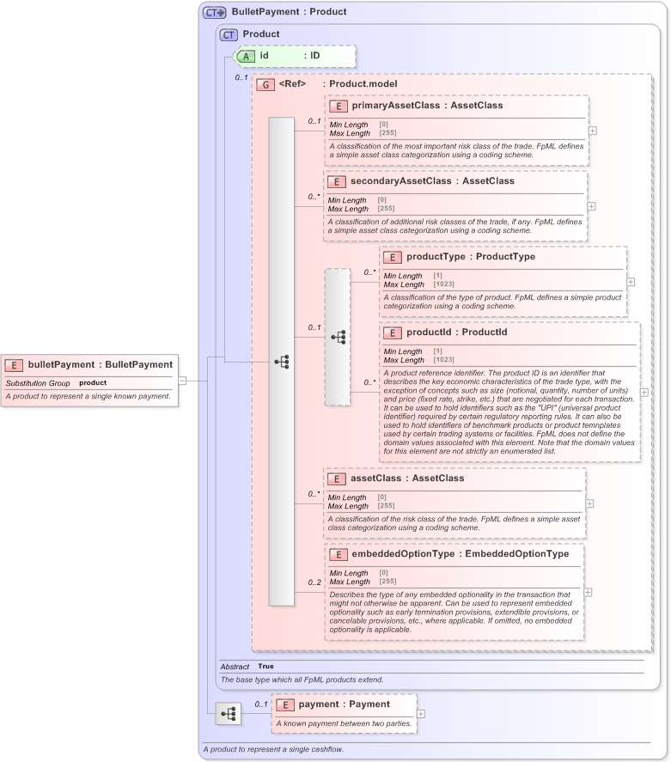Click the G group icon for Product.model
The width and height of the screenshot is (671, 762).
click(x=265, y=84)
